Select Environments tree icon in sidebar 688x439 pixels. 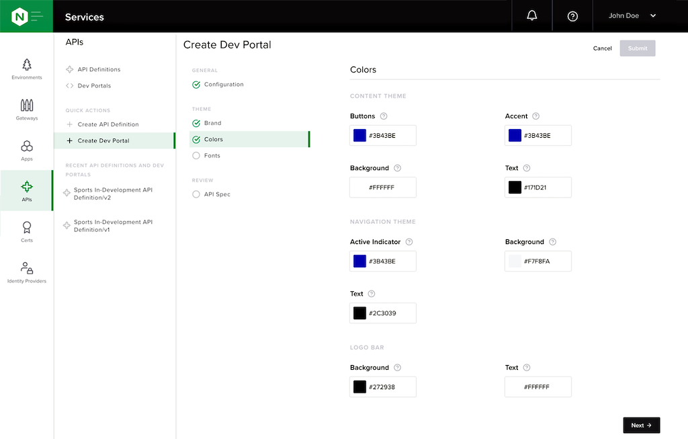(27, 65)
